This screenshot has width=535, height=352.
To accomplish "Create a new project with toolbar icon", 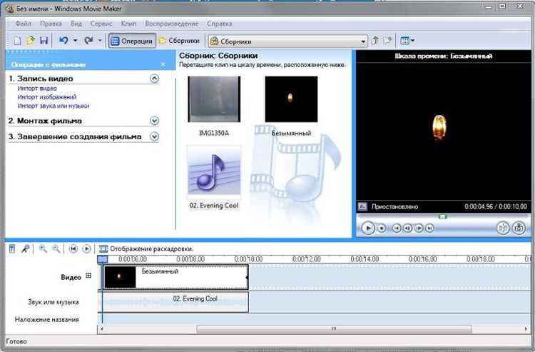I will click(x=17, y=41).
